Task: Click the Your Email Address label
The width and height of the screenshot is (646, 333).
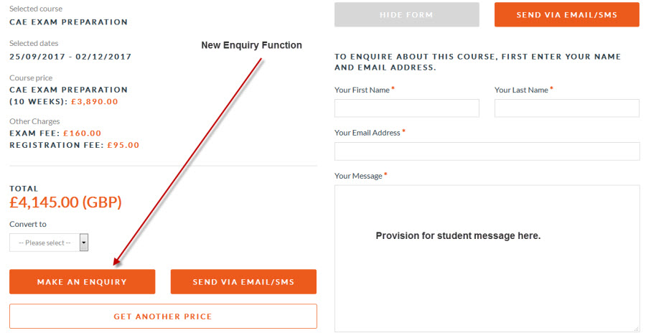Action: 367,133
